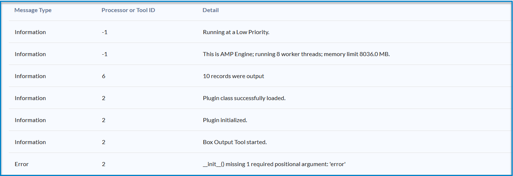Click the Message Type column header

(33, 10)
